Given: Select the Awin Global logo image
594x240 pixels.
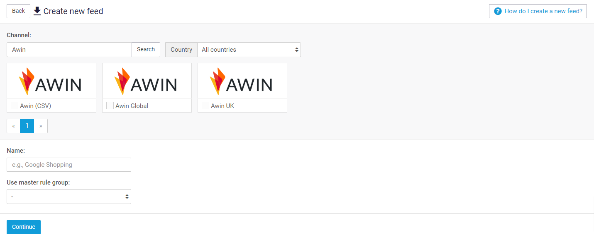Looking at the screenshot, I should (x=147, y=81).
